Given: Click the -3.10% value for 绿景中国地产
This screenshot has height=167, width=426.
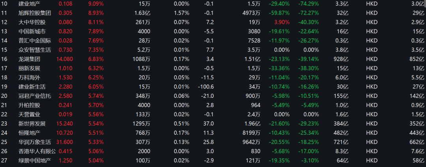Looking at the screenshot, I should [310, 160].
